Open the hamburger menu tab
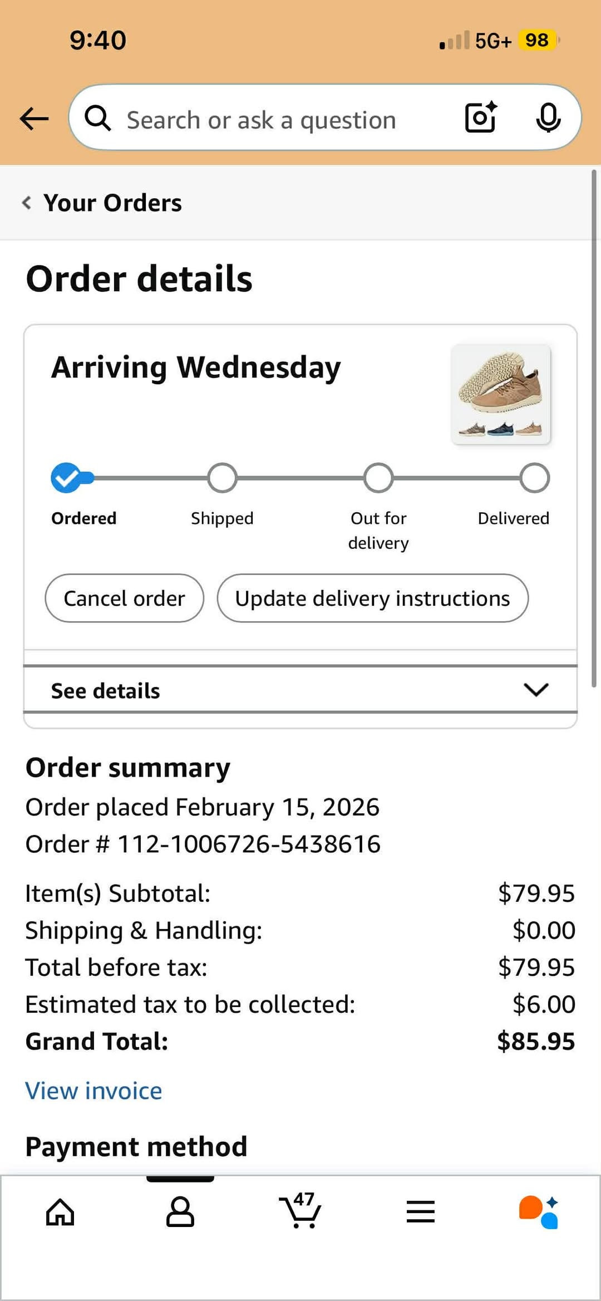This screenshot has height=1301, width=601. (x=420, y=1211)
